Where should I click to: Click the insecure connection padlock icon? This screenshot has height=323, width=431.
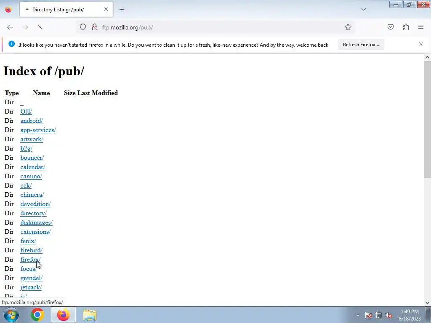click(95, 27)
